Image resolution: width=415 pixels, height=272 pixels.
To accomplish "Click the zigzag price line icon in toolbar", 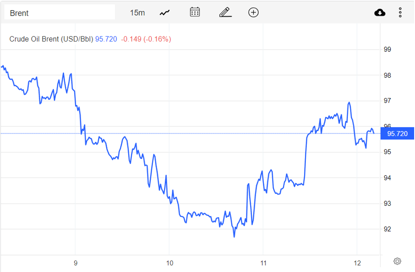I will tap(164, 12).
